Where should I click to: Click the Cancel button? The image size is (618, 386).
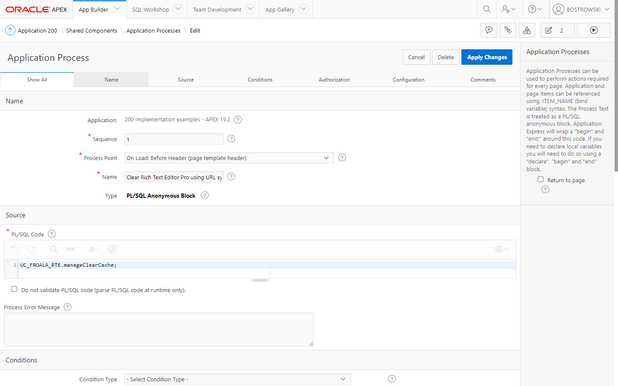pos(416,57)
